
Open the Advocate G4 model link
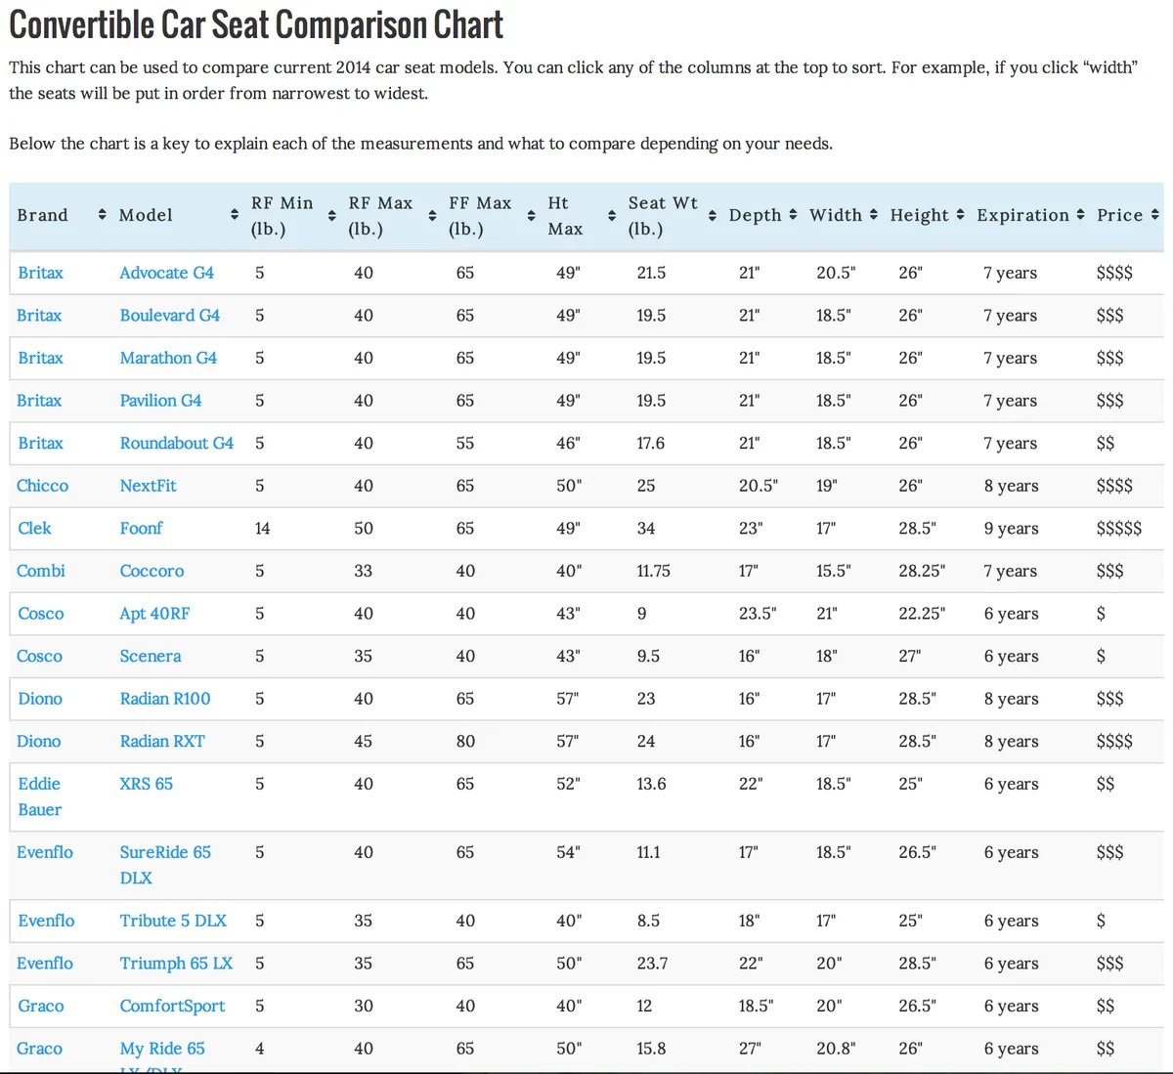tap(167, 273)
